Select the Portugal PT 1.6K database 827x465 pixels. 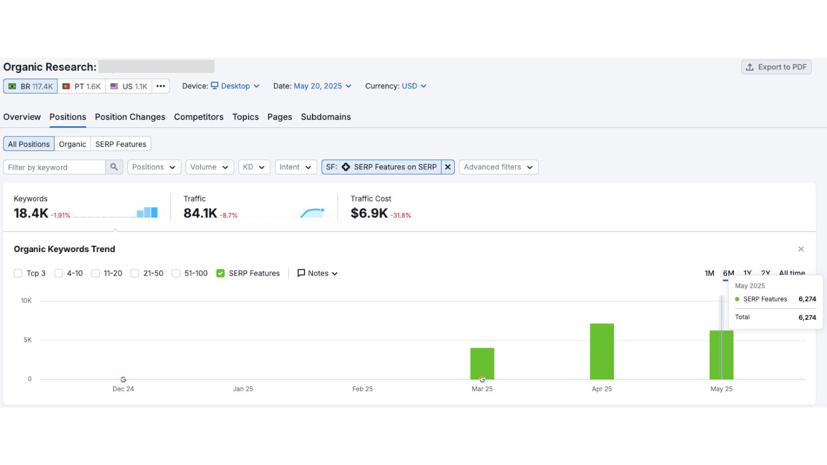81,86
